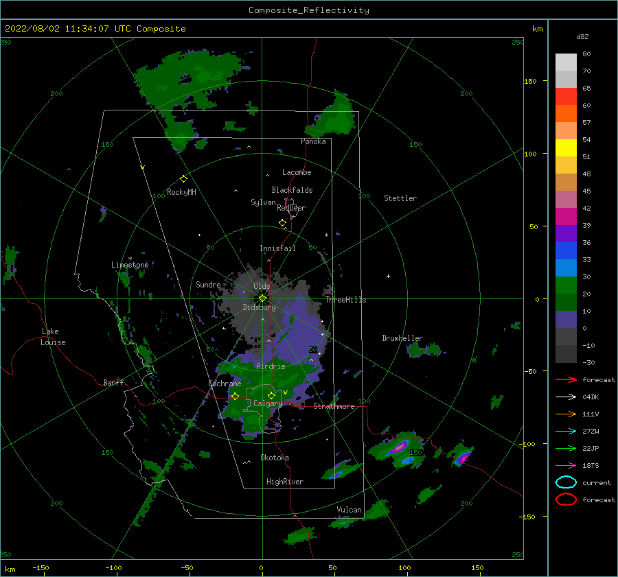The height and width of the screenshot is (577, 618).
Task: Click the Lacombe town label
Action: [297, 172]
